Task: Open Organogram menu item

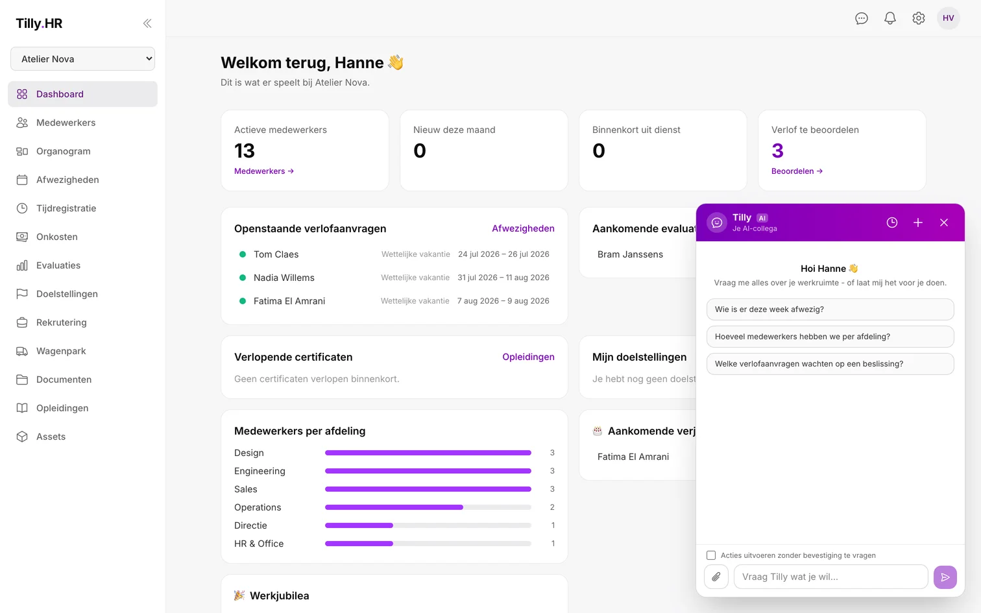Action: click(82, 151)
